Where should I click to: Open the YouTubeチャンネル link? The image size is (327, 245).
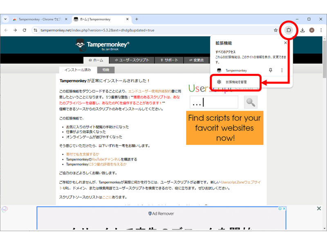[106, 159]
